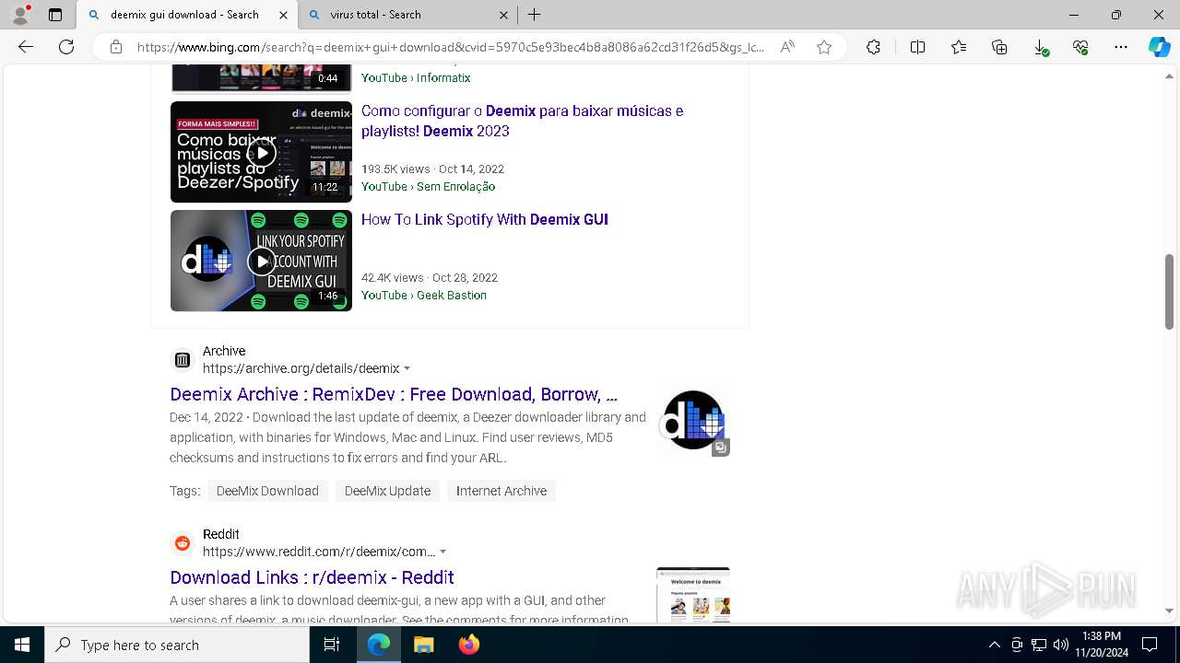This screenshot has width=1180, height=663.
Task: Click the taskbar search box
Action: [x=177, y=645]
